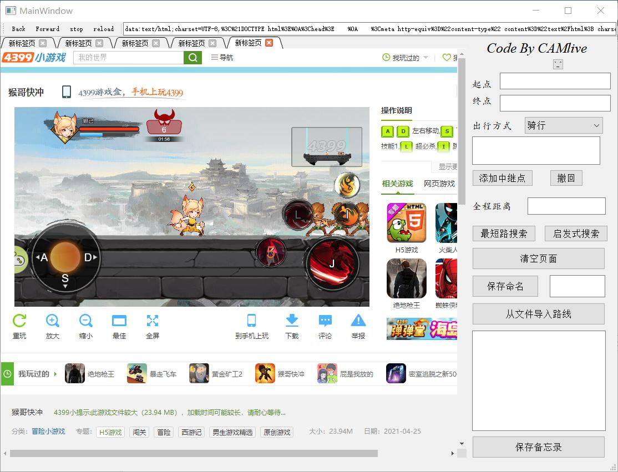
Task: Click the 最佳 best-fit icon
Action: [119, 321]
